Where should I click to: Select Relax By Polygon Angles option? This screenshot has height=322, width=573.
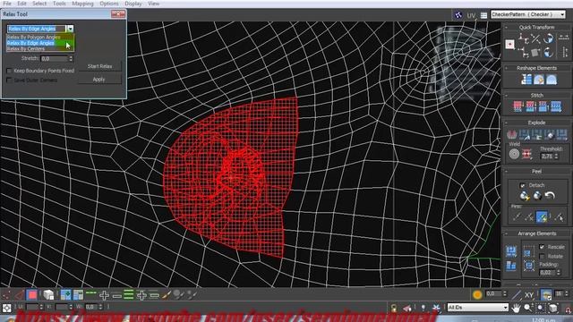coord(40,37)
